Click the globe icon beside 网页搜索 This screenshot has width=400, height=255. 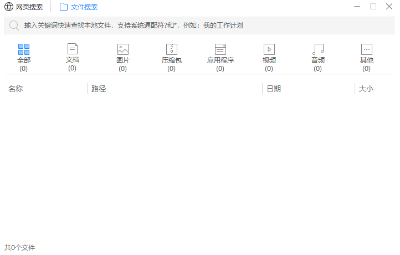pos(9,7)
